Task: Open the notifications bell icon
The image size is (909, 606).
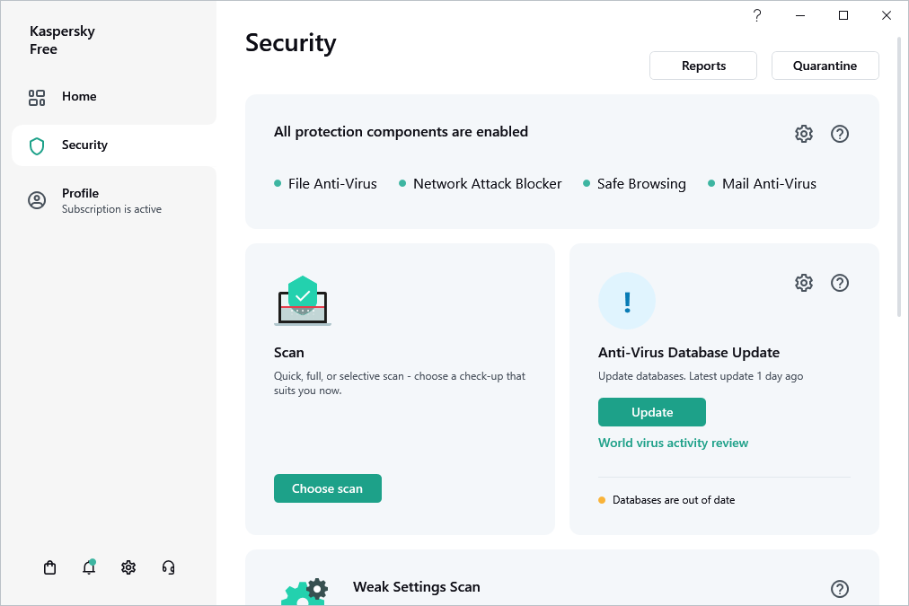Action: click(89, 567)
